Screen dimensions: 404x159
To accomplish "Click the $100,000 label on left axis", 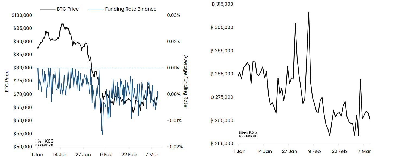I will pos(22,15).
